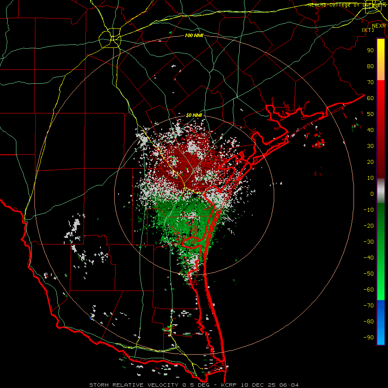Click the "50" value on velocity scale

click(x=370, y=114)
